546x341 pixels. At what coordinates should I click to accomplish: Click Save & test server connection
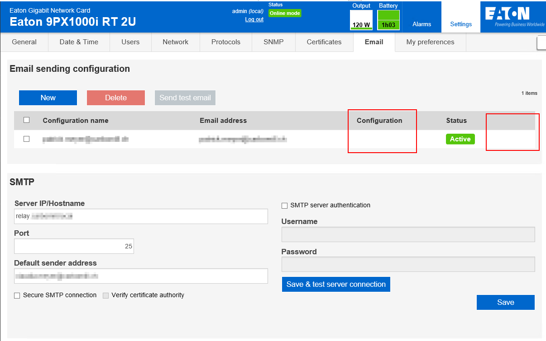point(336,284)
